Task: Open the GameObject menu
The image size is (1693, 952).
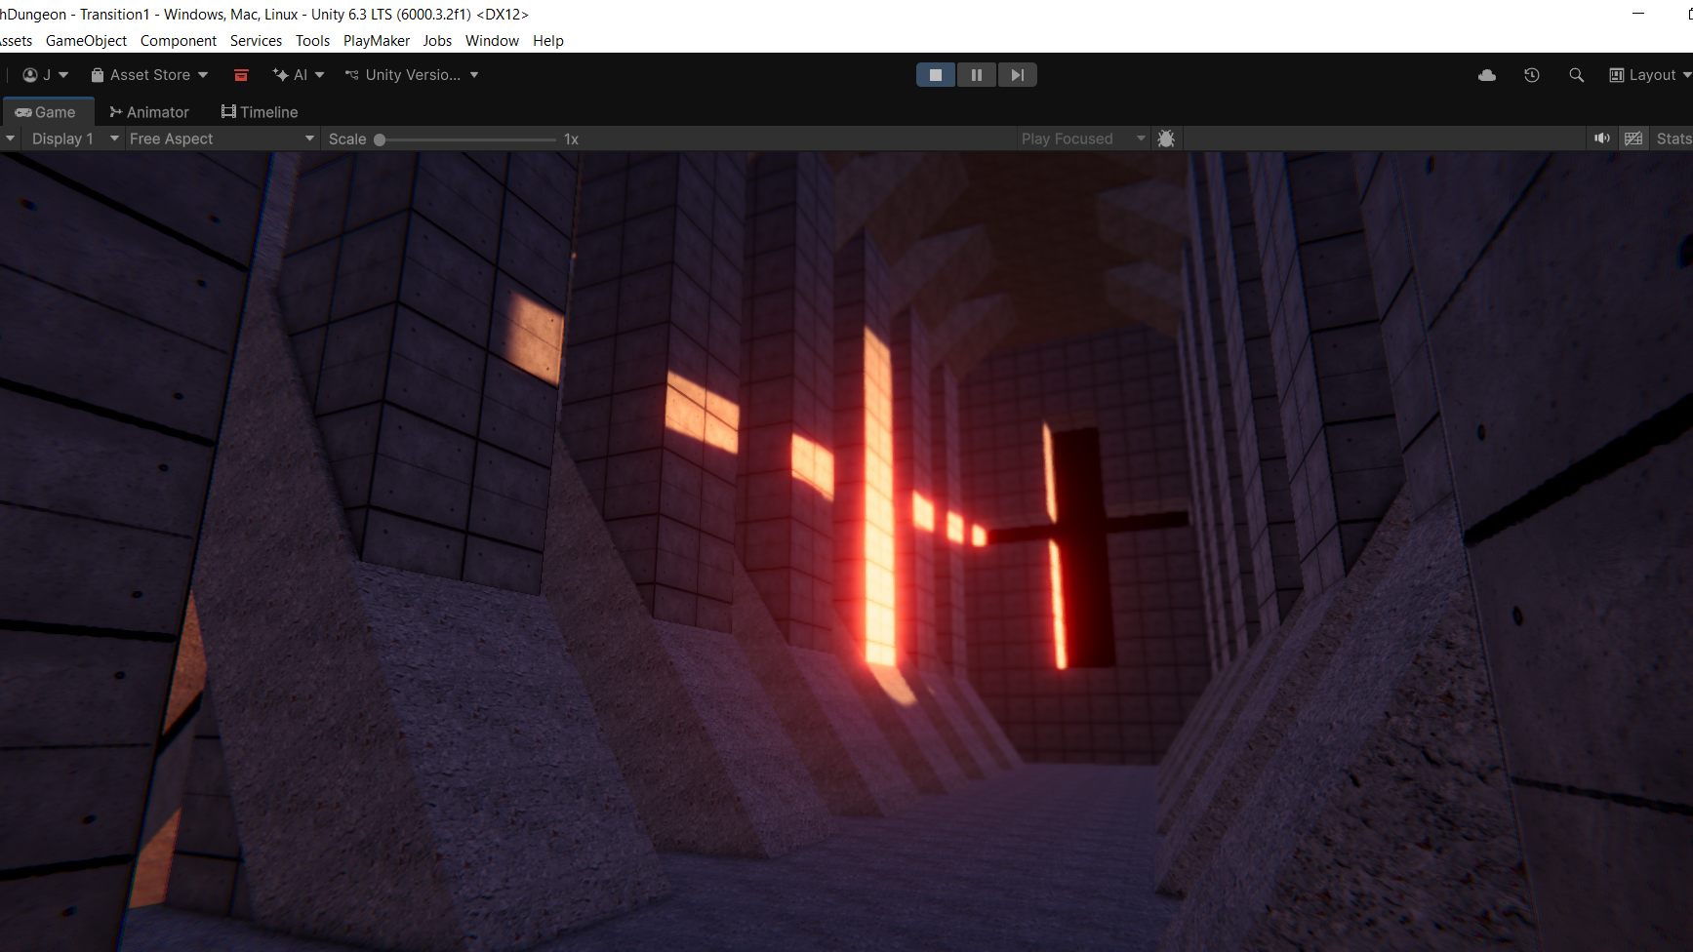Action: point(86,41)
